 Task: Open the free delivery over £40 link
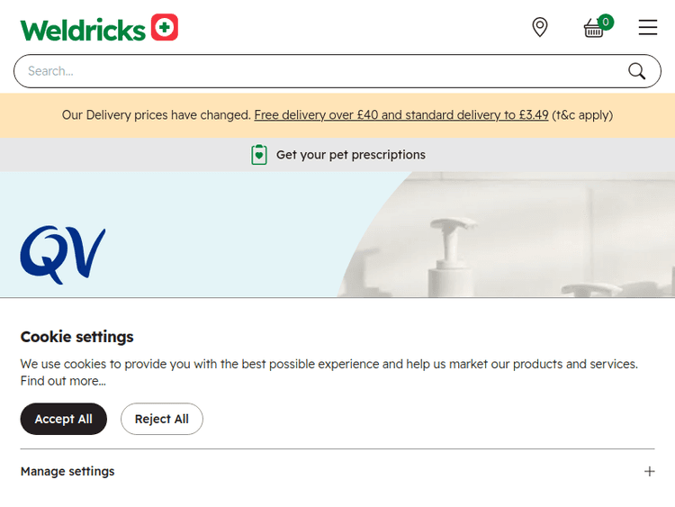pyautogui.click(x=401, y=115)
